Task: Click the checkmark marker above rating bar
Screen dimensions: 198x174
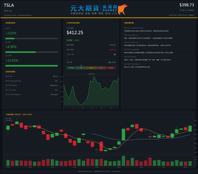Action: (x=81, y=65)
